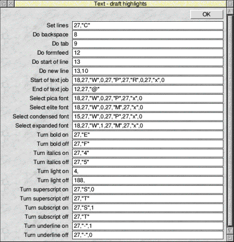This screenshot has width=234, height=242.
Task: Click the OK button
Action: [x=207, y=14]
